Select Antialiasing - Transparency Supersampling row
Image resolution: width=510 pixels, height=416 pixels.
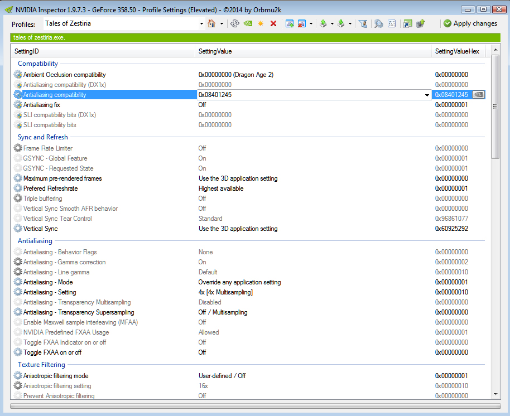coord(249,312)
